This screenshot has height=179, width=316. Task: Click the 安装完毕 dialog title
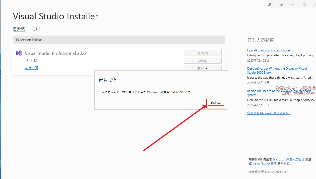107,80
